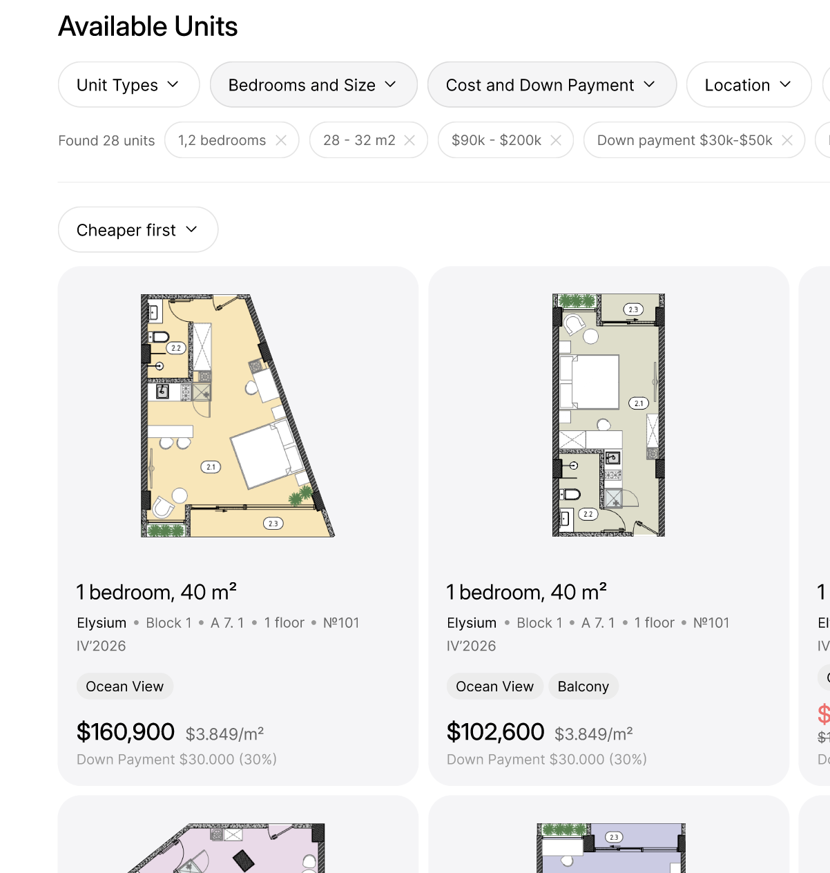This screenshot has width=830, height=873.
Task: Clear the 28 - 32 m2 filter
Action: point(409,140)
